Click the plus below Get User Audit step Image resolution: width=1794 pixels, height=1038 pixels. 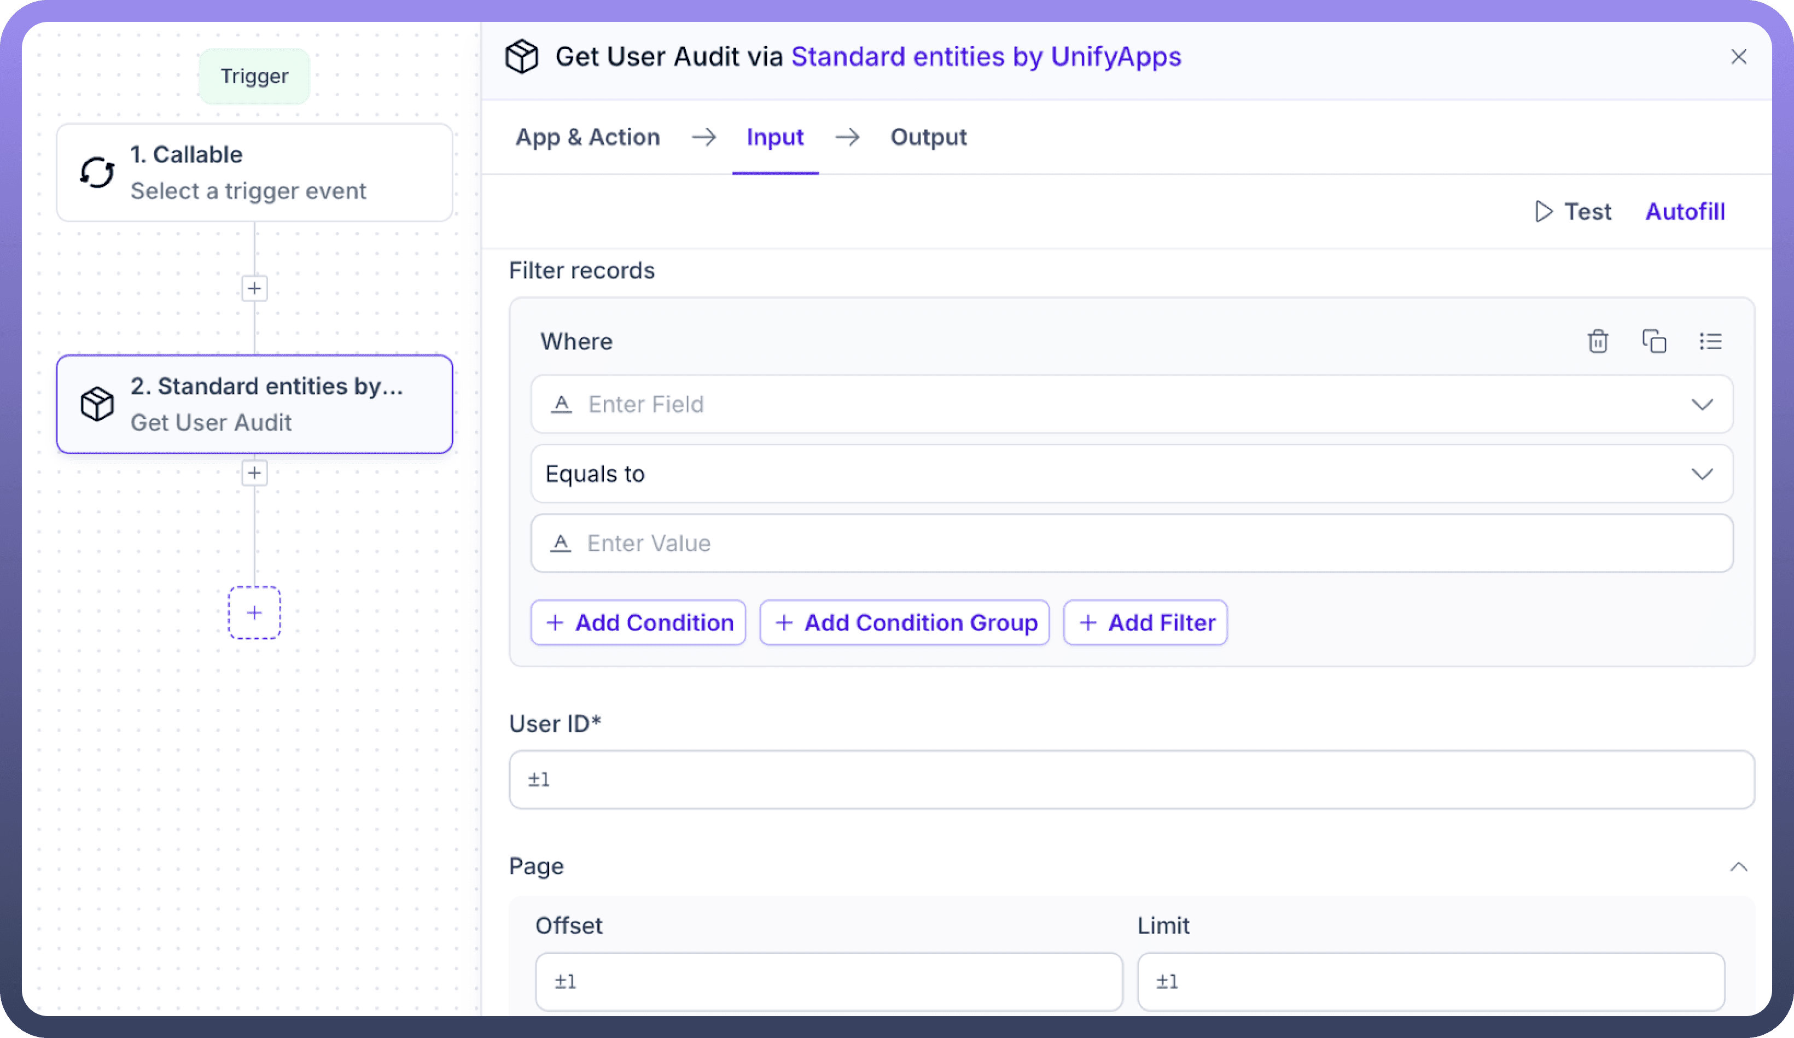point(254,473)
